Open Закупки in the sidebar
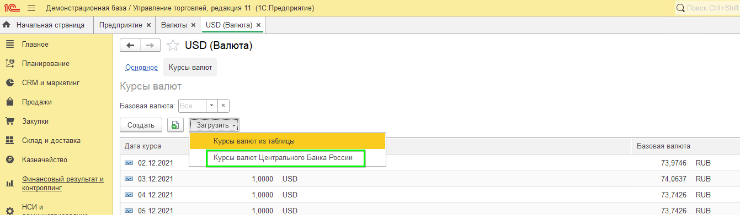 (35, 122)
